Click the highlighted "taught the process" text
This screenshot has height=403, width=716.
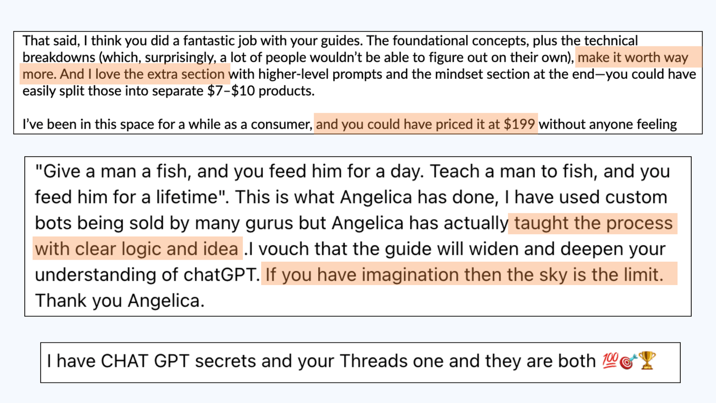(593, 223)
